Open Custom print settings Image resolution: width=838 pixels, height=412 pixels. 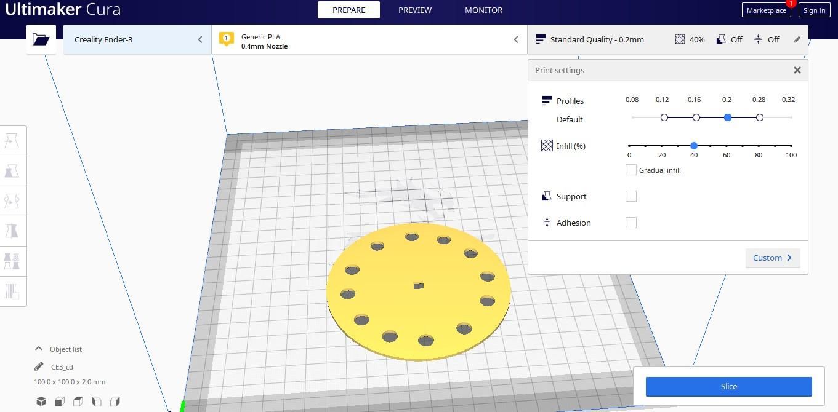pos(772,258)
